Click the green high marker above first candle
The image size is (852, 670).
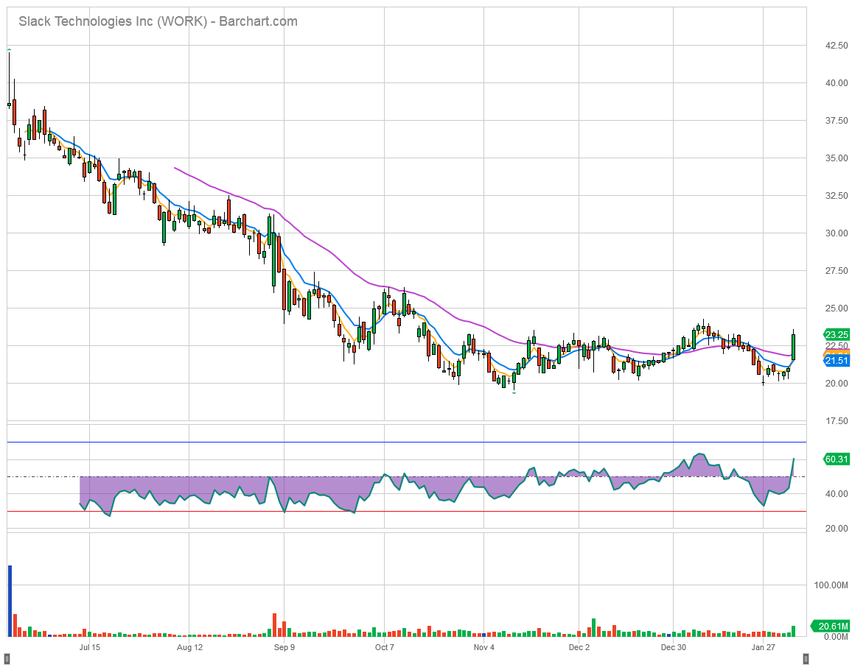click(10, 50)
